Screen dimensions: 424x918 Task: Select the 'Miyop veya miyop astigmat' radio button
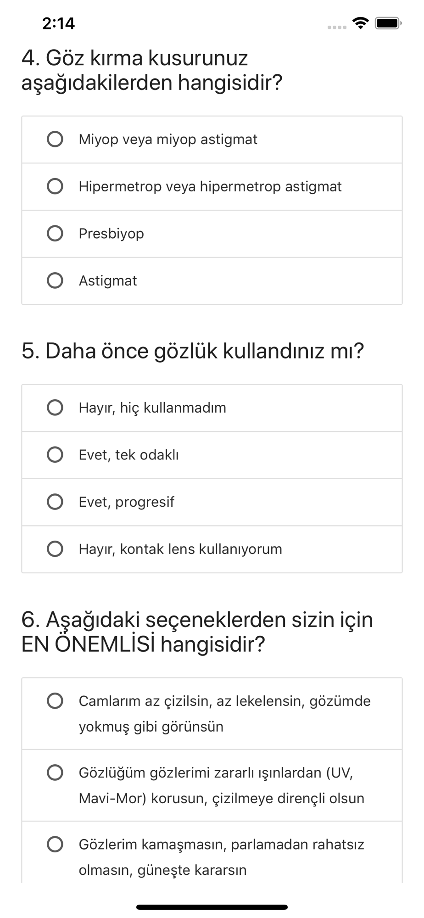point(55,139)
